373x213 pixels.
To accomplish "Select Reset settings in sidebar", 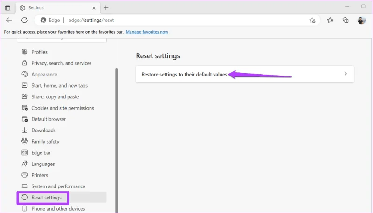I will click(x=62, y=198).
